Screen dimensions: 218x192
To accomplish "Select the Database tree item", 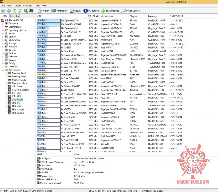I will [13, 67].
